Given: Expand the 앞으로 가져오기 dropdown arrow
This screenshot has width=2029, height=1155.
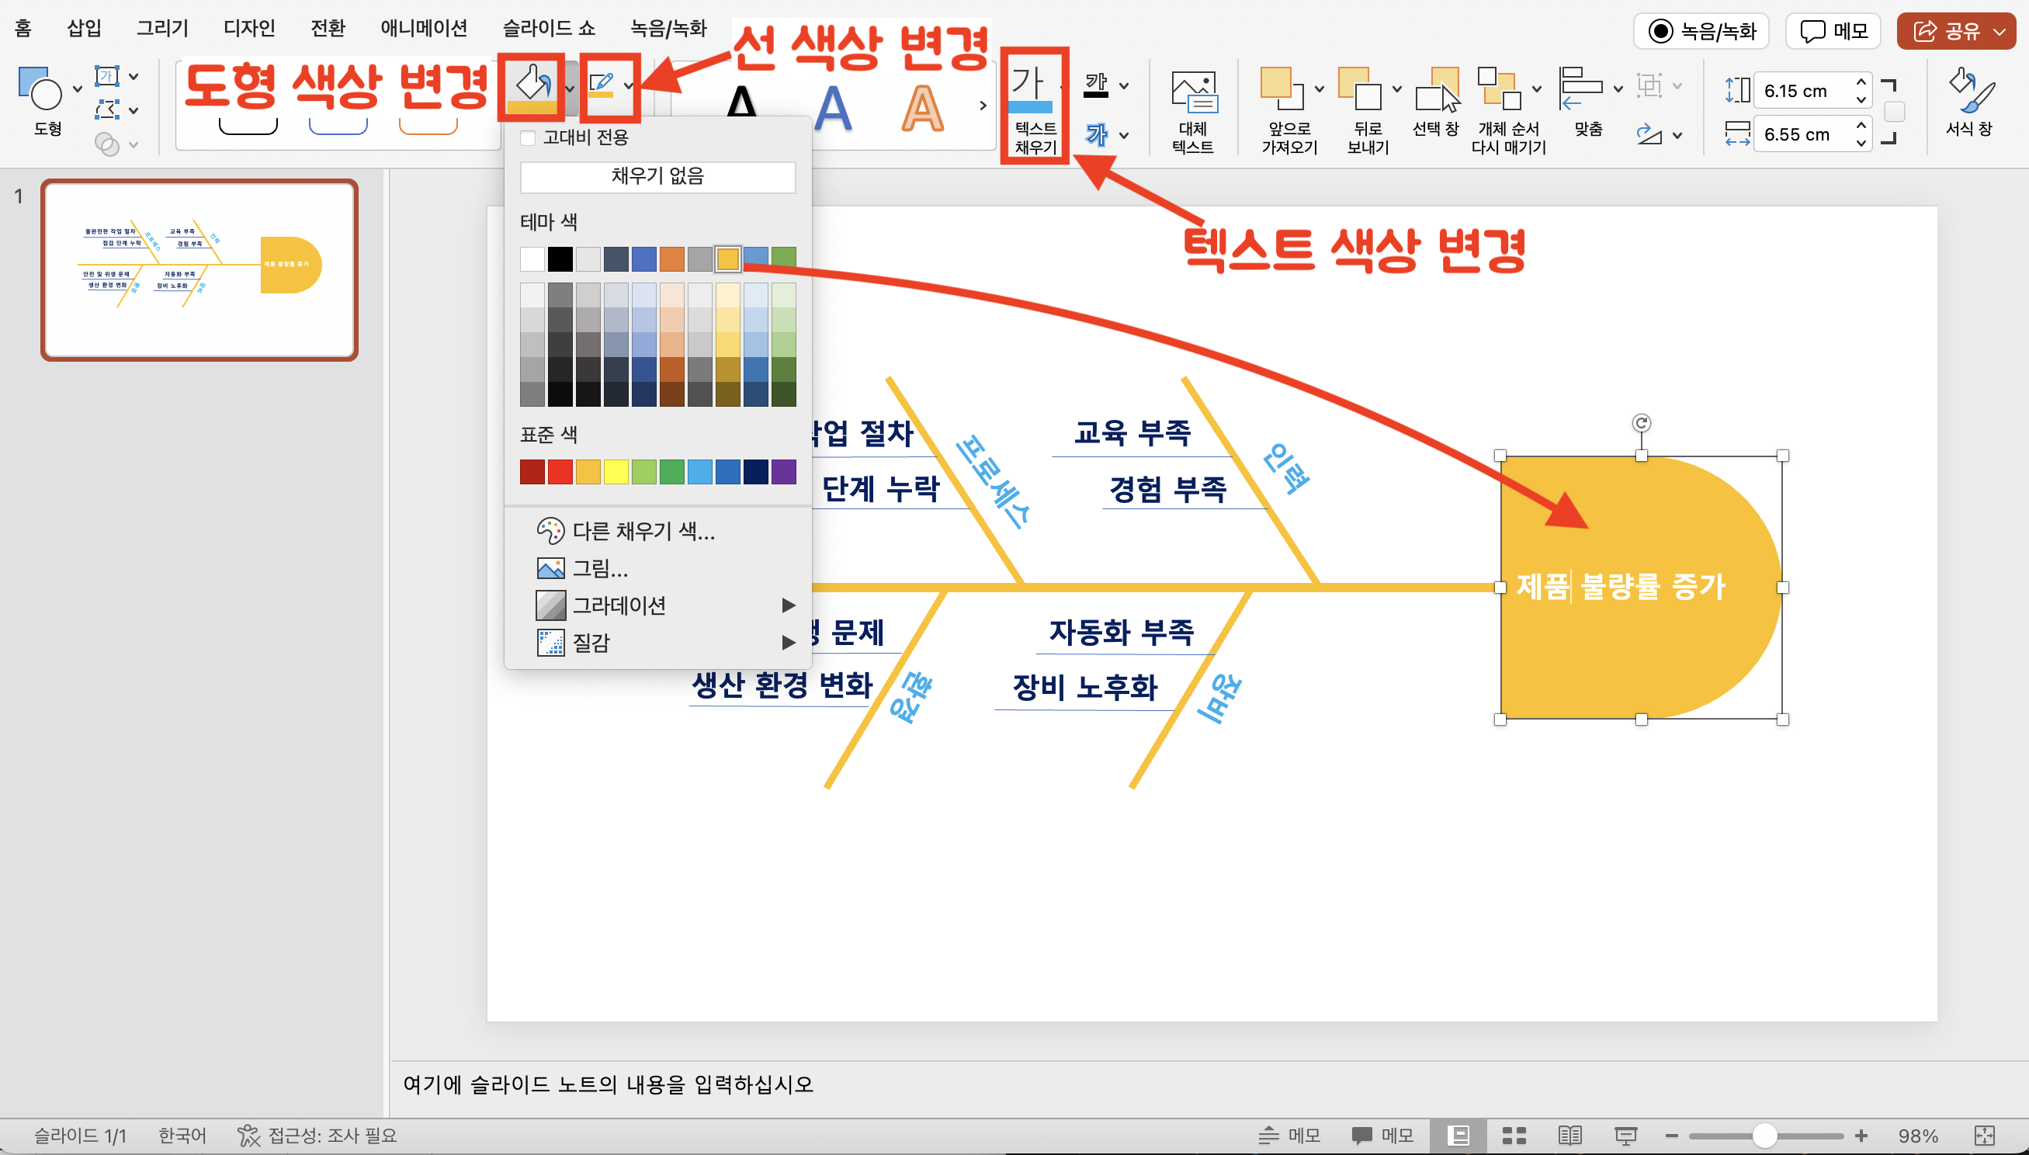Looking at the screenshot, I should tap(1319, 88).
